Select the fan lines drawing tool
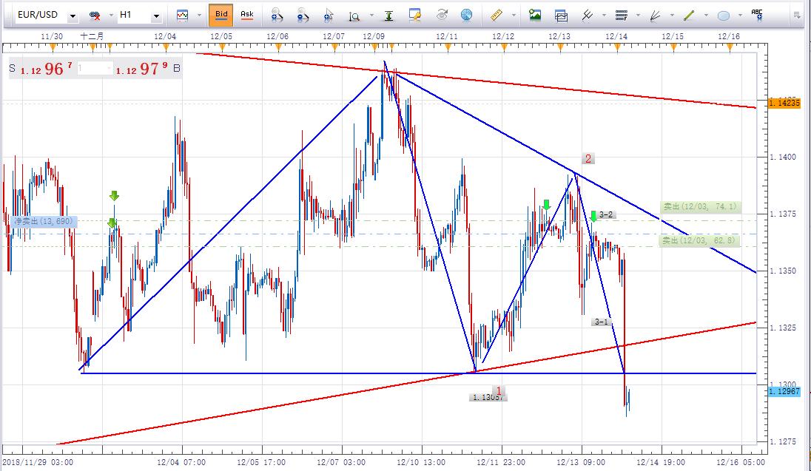811x471 pixels. [656, 16]
